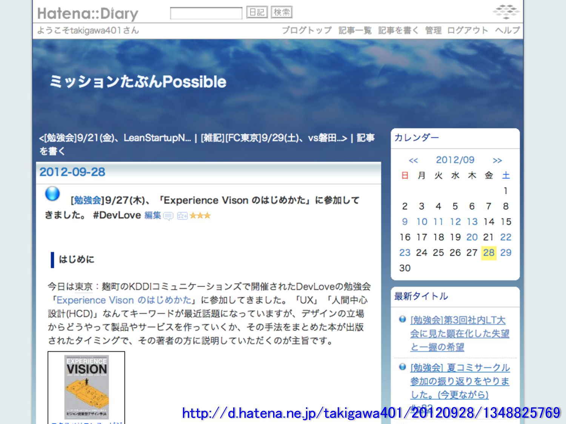Screen dimensions: 566x424
Task: Select highlighted day 28 in the calendar
Action: point(489,253)
